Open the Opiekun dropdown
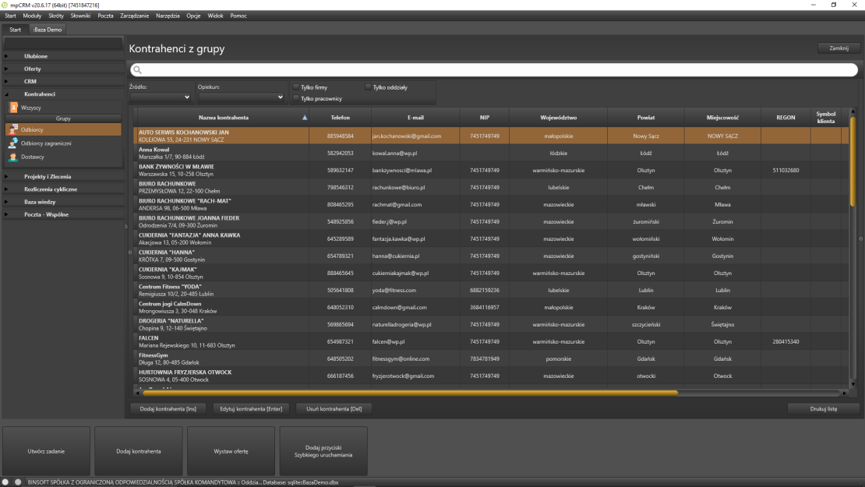Screen dimensions: 865x487 (241, 97)
